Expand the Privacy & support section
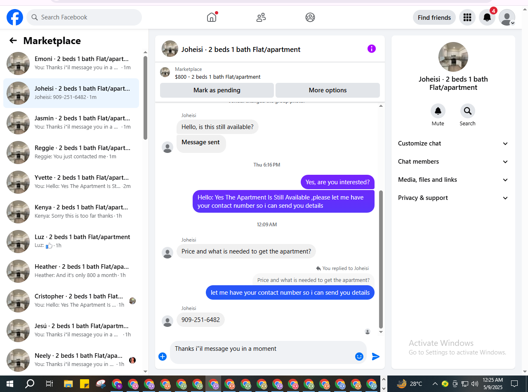Screen dimensions: 528x392 pyautogui.click(x=453, y=198)
